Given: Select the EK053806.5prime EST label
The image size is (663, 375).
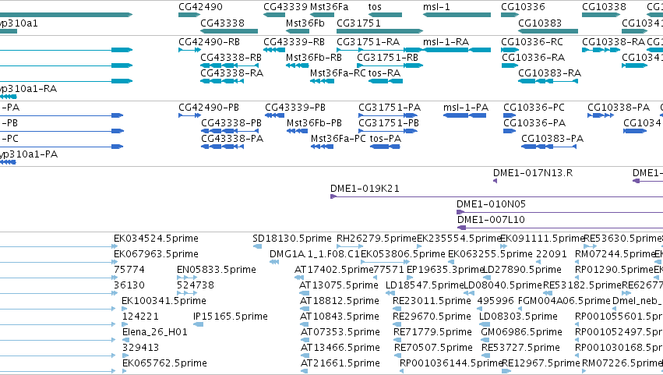Looking at the screenshot, I should [403, 254].
